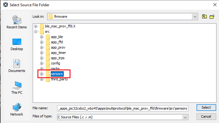Close the Select Source File Folder dialog
Screen dimensions: 219x123
215,5
